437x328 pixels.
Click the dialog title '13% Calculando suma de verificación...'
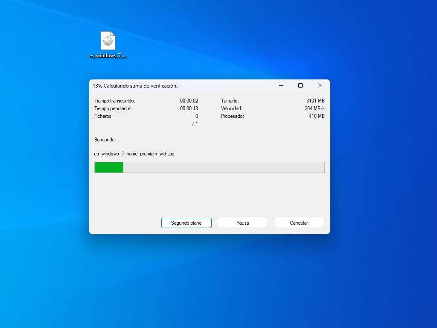coord(136,86)
